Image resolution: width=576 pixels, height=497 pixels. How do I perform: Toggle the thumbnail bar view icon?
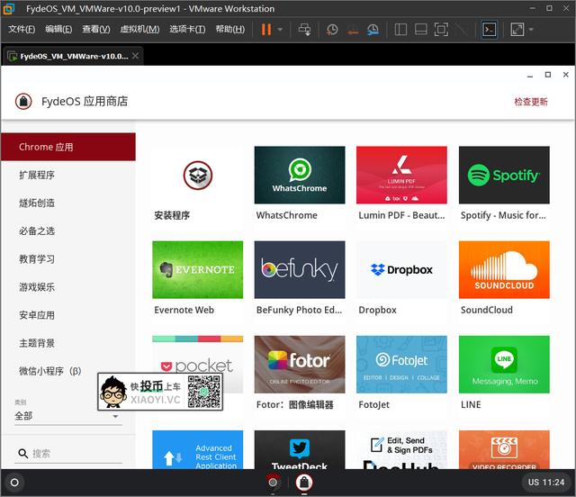tap(420, 30)
